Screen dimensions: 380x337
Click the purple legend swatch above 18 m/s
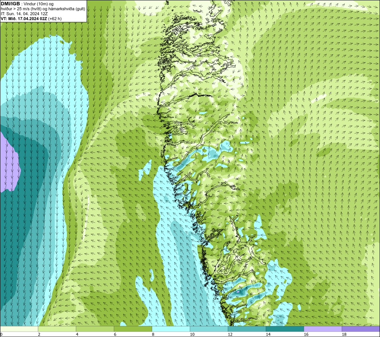pos(361,329)
